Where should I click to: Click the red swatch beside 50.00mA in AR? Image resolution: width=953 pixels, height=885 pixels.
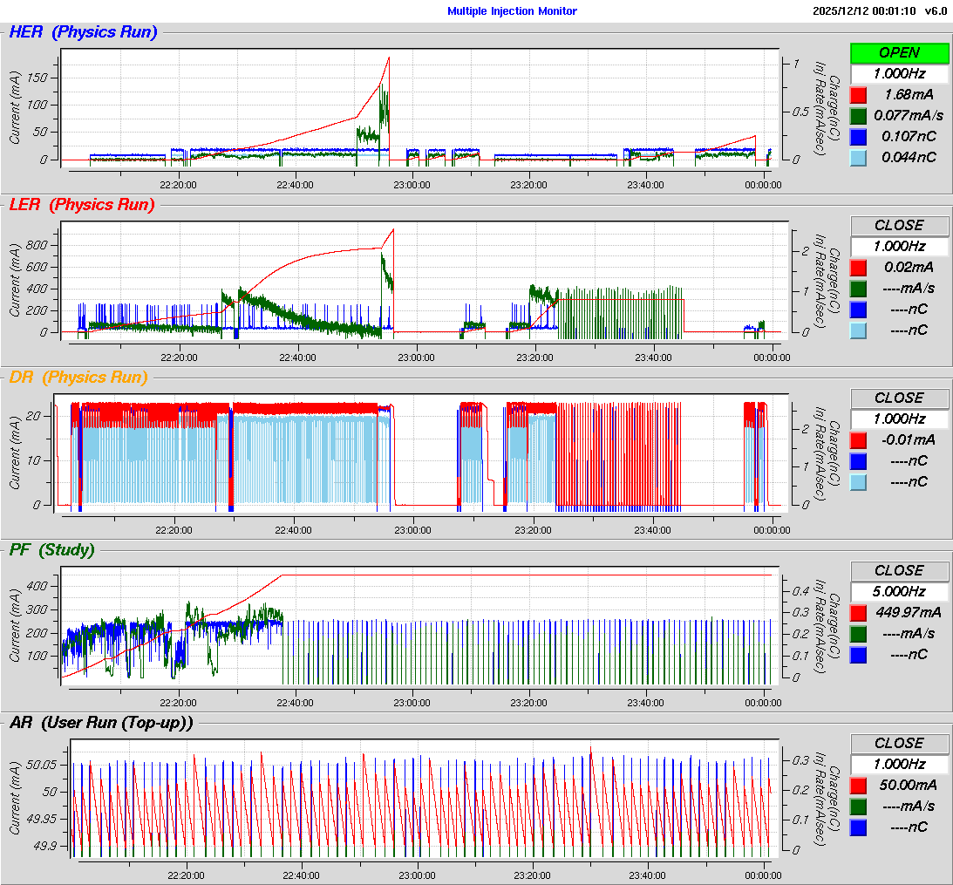pyautogui.click(x=858, y=785)
